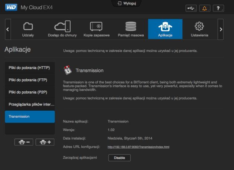The image size is (234, 170).
Task: Open the Ustawienia tab
Action: 199,29
